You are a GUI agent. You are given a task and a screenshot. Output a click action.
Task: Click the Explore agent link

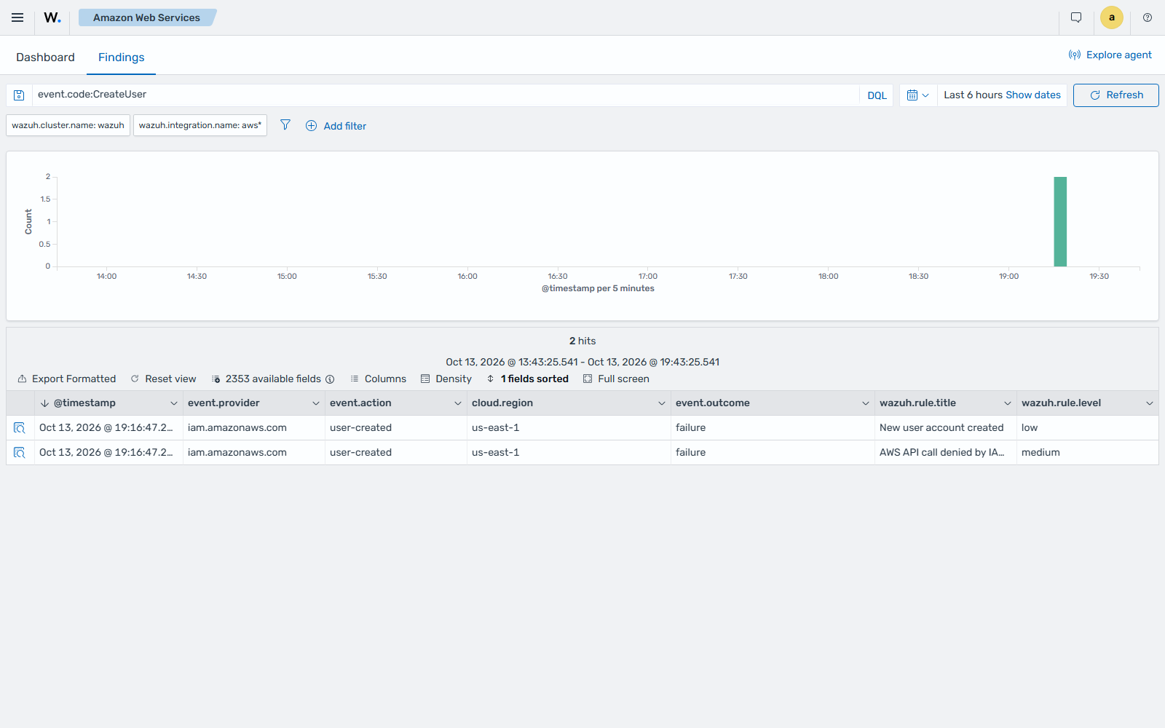click(1110, 55)
